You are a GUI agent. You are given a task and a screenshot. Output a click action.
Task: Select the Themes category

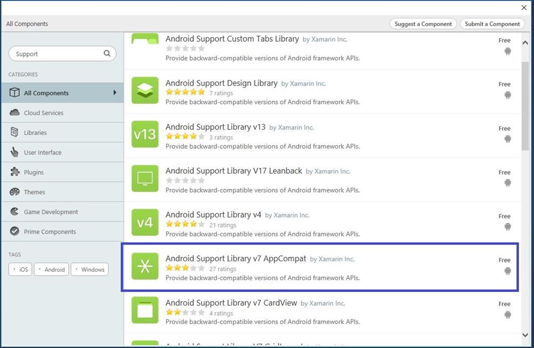(63, 191)
